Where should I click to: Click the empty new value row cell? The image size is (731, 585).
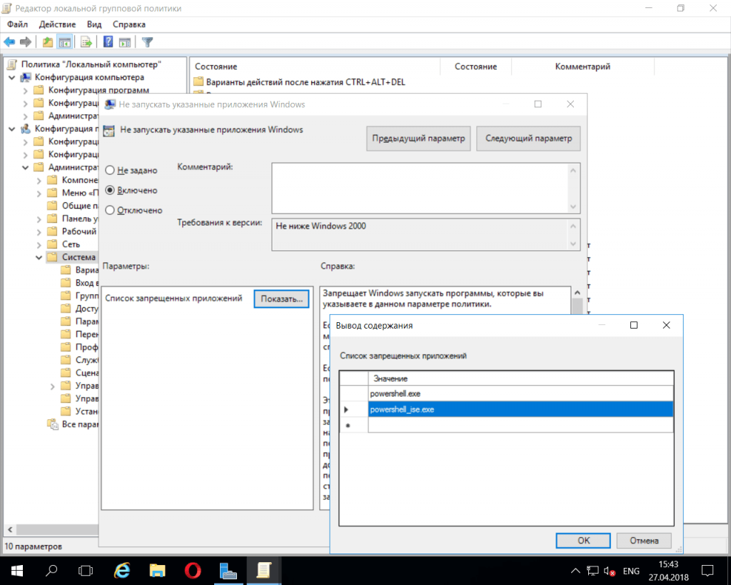click(x=520, y=425)
